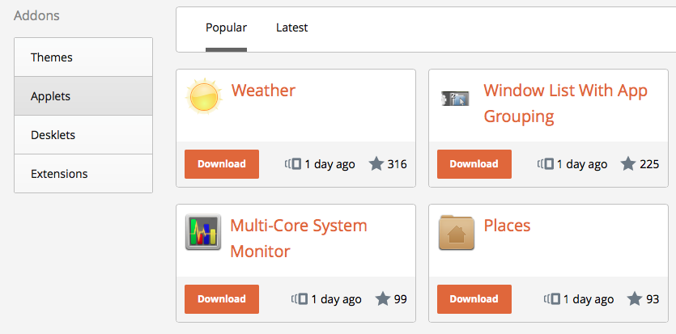This screenshot has height=334, width=676.
Task: Open Extensions in the Addons sidebar
Action: (x=83, y=173)
